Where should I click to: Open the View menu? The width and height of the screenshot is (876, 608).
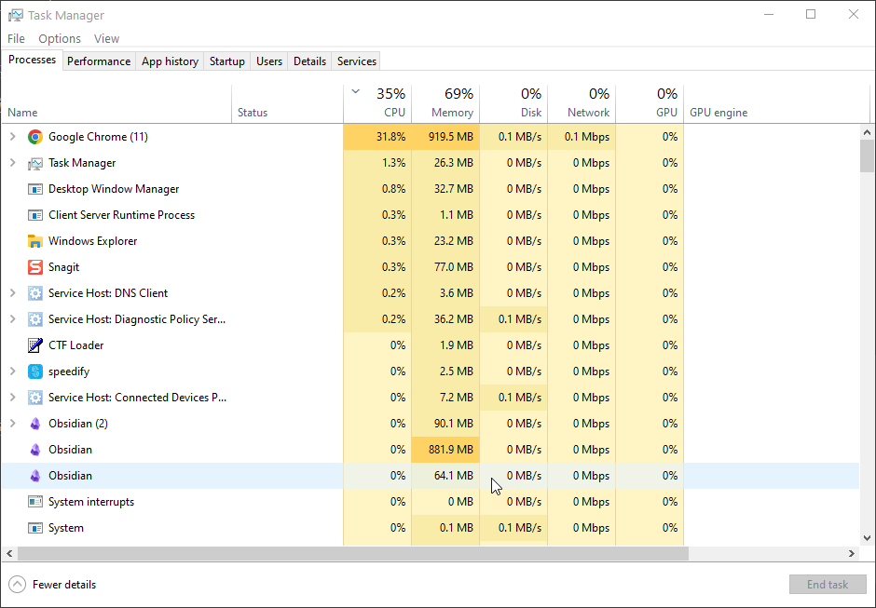tap(106, 38)
